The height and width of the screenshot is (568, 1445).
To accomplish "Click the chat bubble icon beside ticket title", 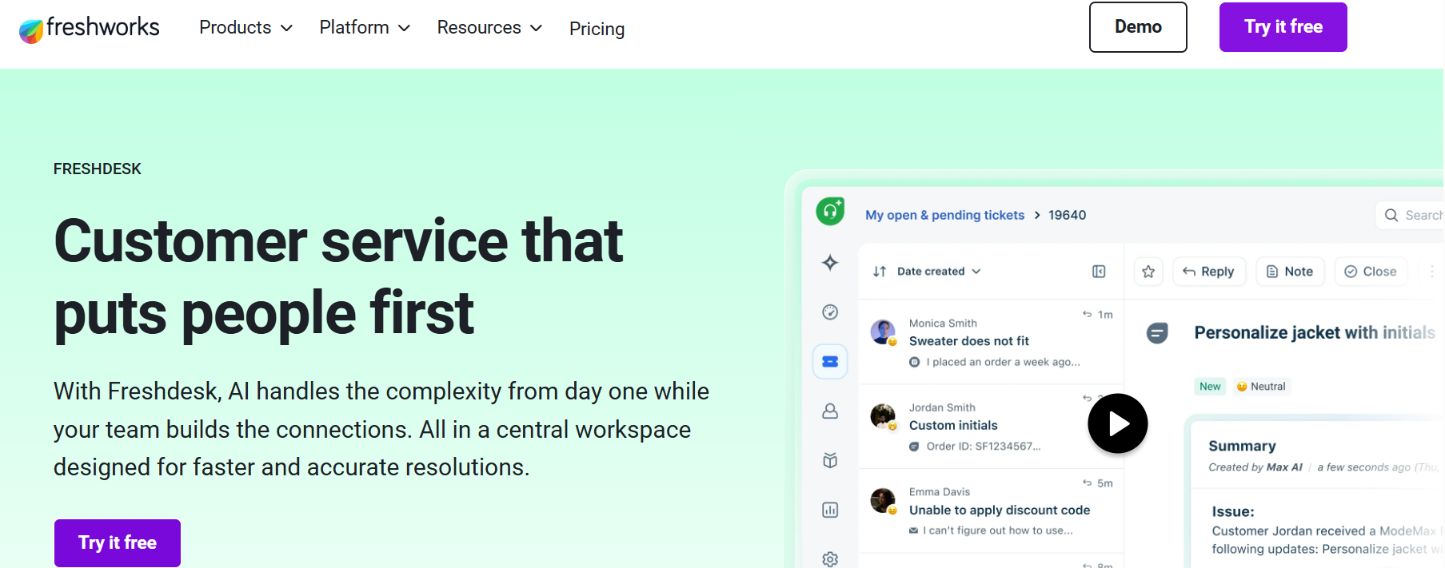I will (x=1157, y=332).
